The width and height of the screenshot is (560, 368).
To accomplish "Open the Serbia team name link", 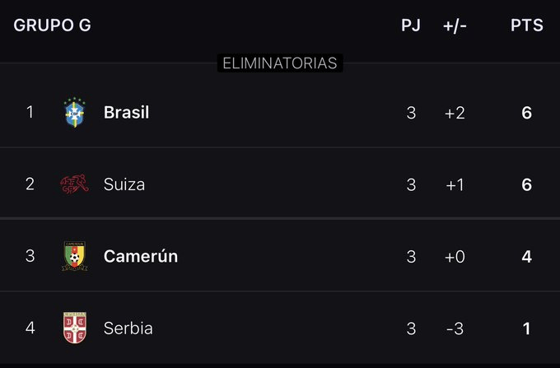I will pos(128,328).
